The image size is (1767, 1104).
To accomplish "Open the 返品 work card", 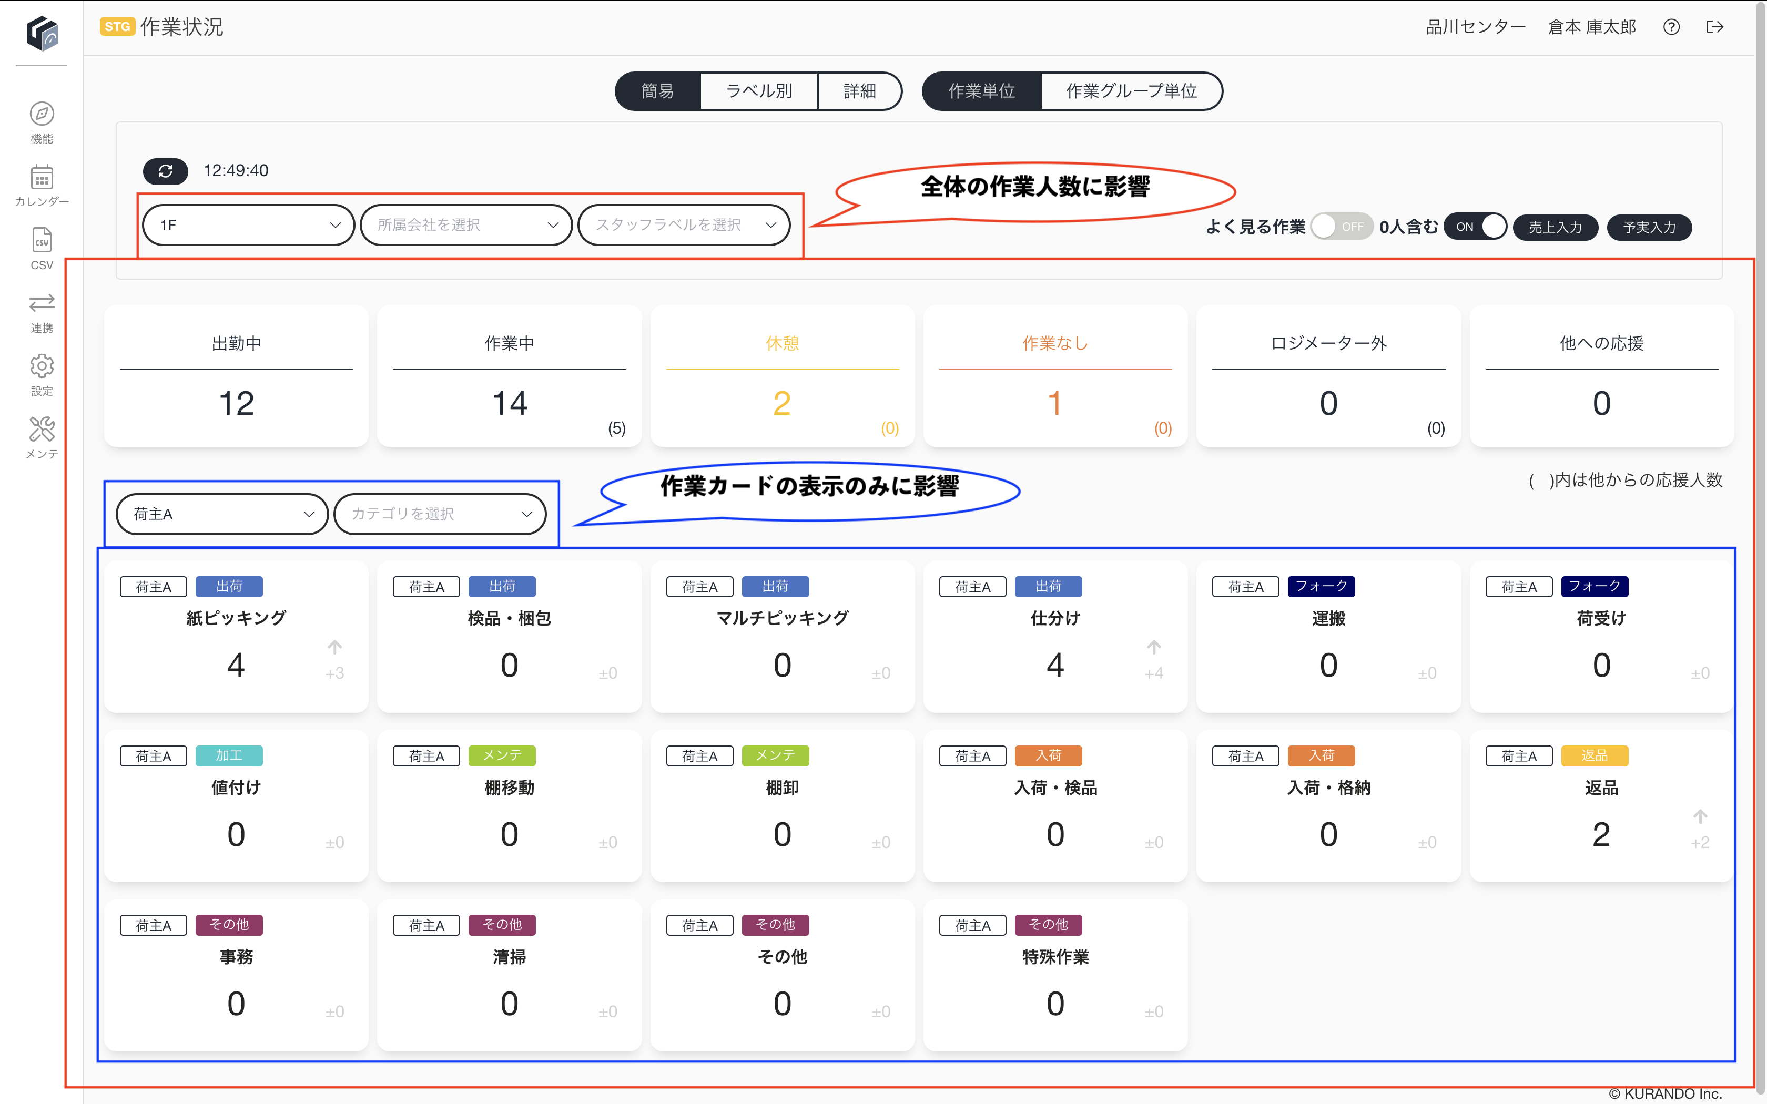I will [1601, 806].
